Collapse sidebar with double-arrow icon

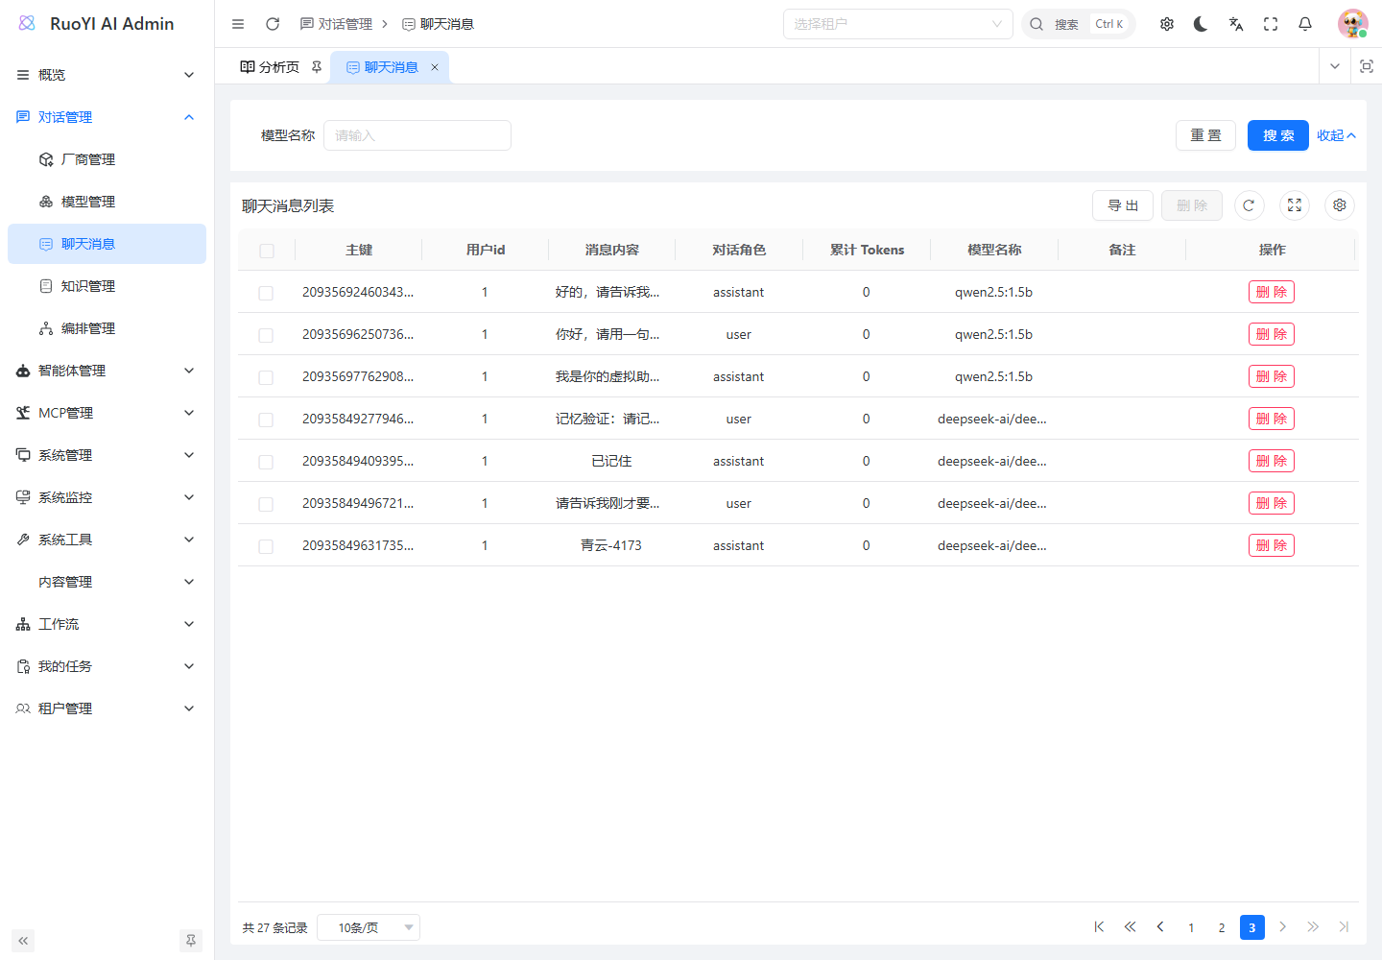[x=23, y=941]
